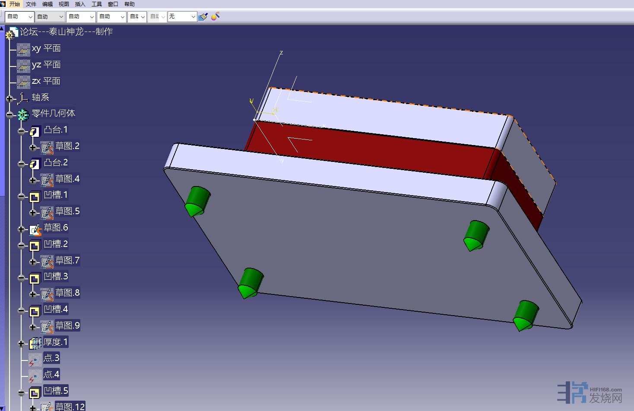The height and width of the screenshot is (411, 634).
Task: Expand the 草图.2 node under 凸台.1
Action: point(33,148)
